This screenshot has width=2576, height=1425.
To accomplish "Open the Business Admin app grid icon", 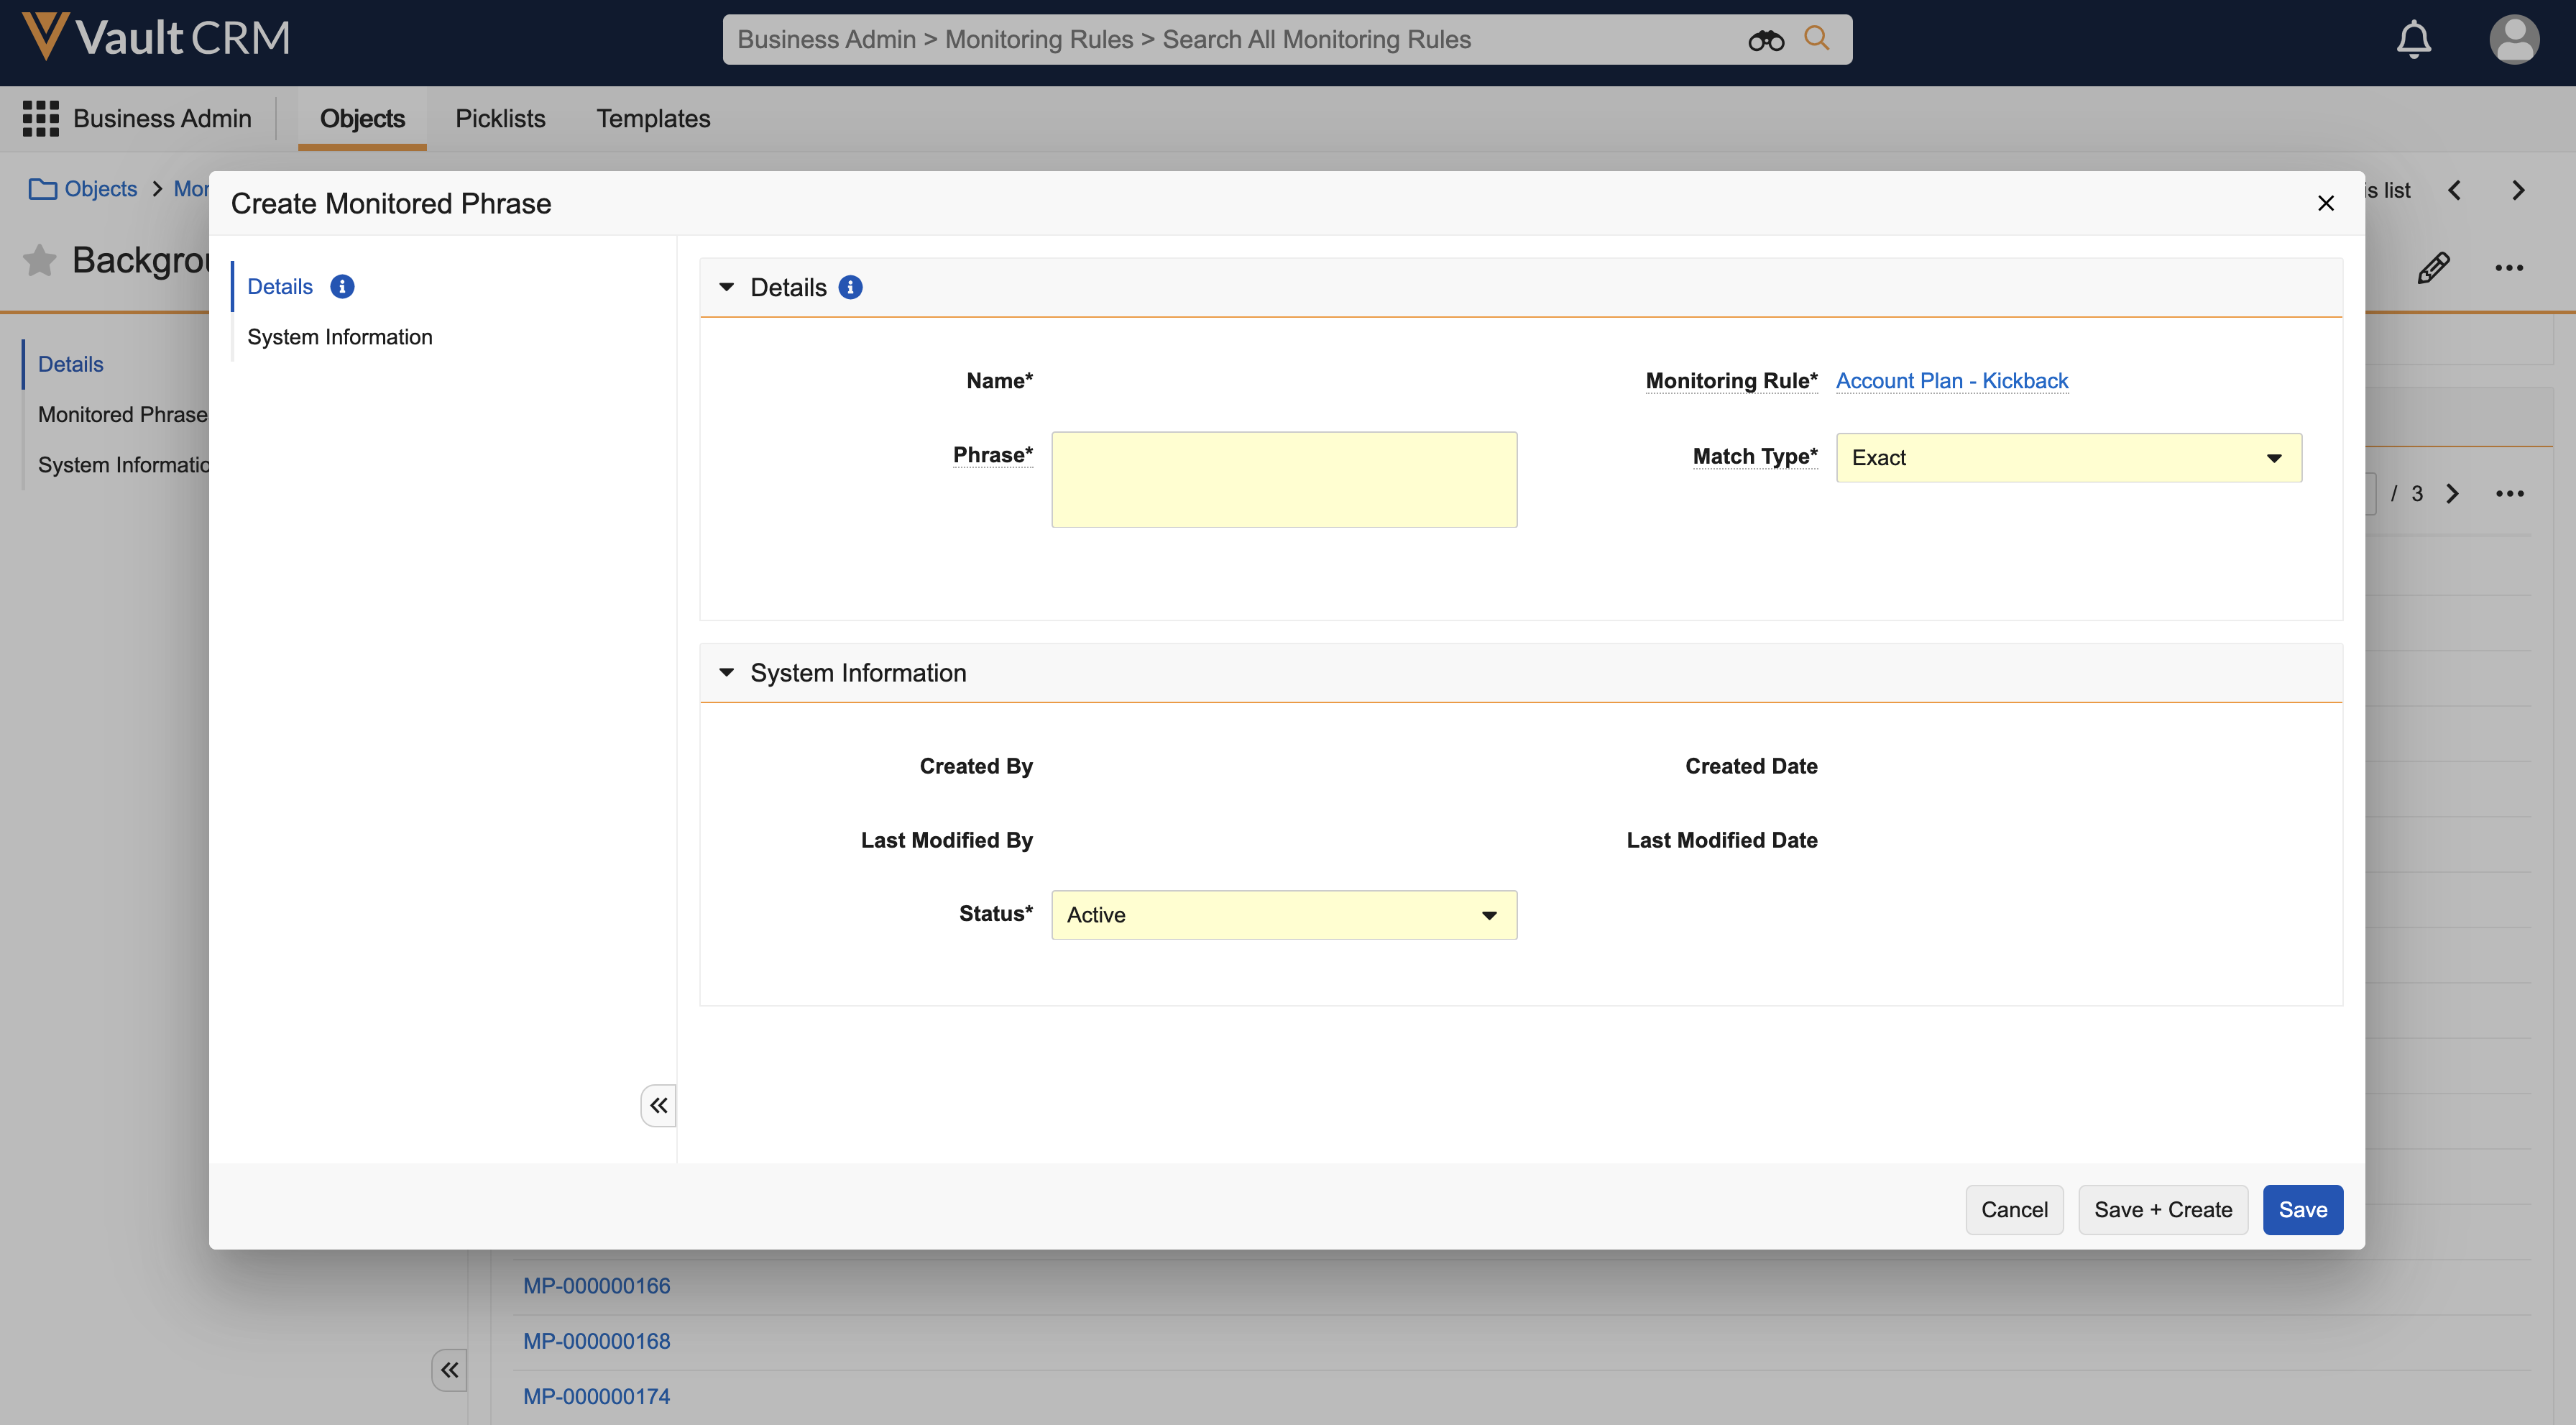I will coord(41,118).
